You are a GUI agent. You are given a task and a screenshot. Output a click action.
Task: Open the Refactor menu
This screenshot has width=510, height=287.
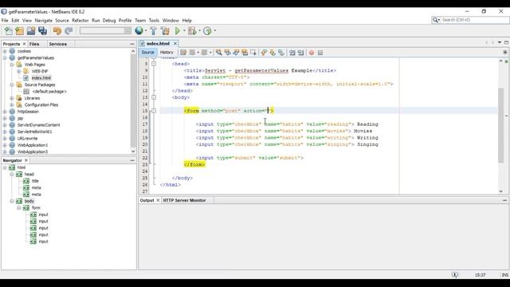pos(80,20)
